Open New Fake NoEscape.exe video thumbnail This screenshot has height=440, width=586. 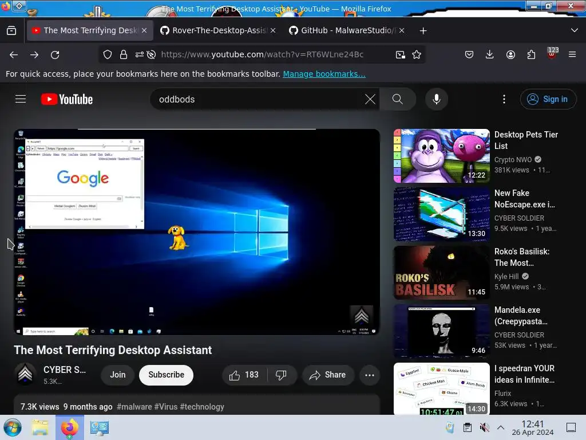pos(441,214)
